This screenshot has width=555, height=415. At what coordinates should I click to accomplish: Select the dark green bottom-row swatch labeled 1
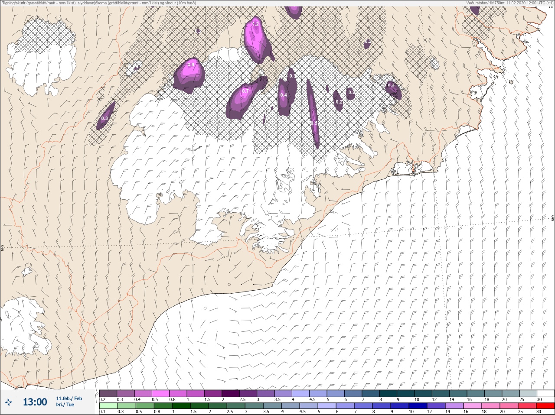tap(181, 406)
